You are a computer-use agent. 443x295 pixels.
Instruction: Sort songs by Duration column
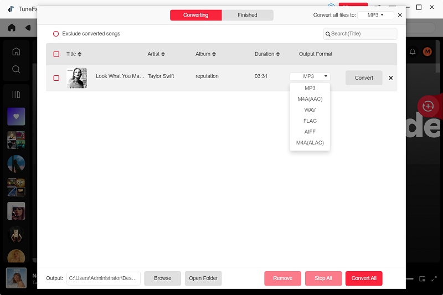coord(267,54)
